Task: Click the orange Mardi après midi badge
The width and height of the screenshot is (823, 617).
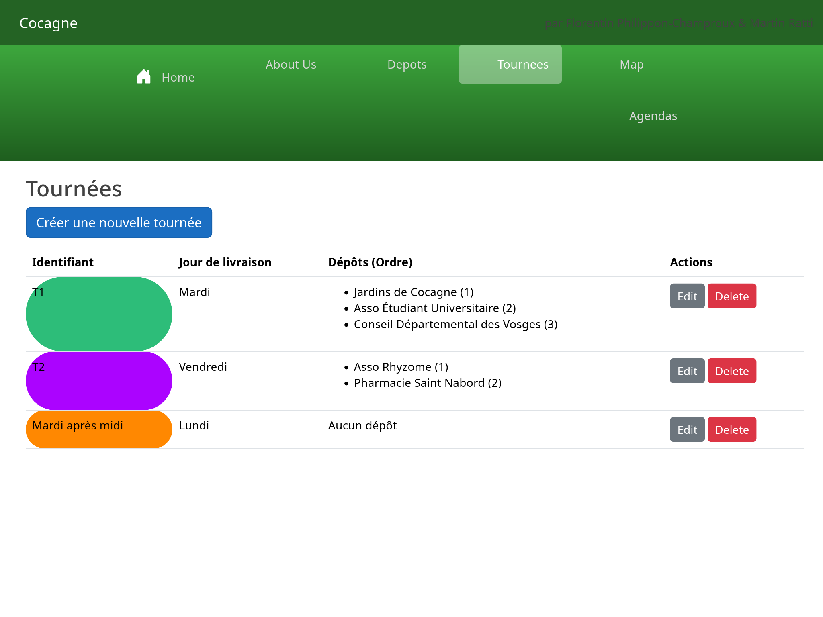Action: coord(99,429)
